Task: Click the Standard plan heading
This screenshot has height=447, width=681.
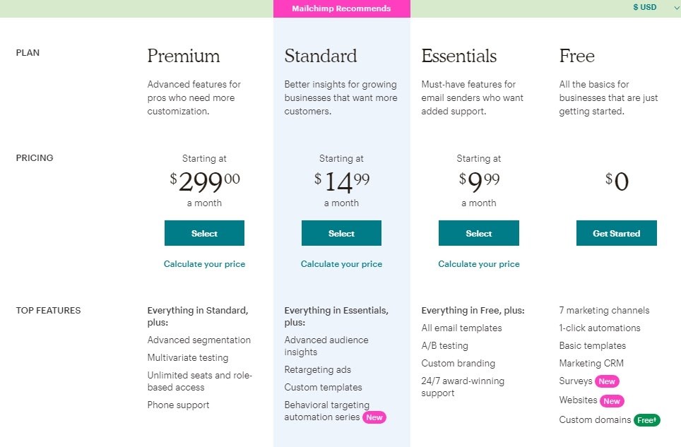Action: point(321,56)
